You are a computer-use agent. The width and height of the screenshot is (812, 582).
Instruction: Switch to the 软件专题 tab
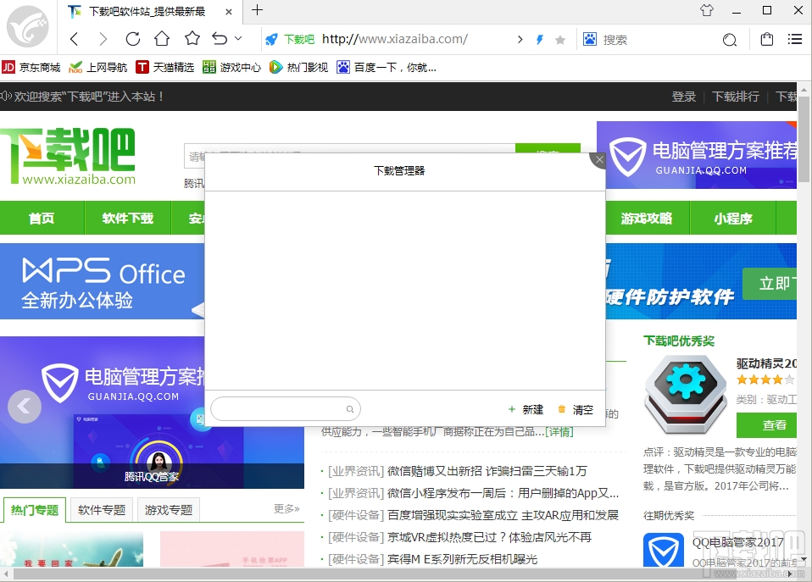point(101,509)
